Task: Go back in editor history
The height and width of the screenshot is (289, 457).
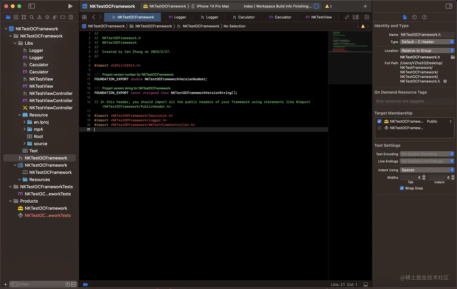Action: [94, 17]
